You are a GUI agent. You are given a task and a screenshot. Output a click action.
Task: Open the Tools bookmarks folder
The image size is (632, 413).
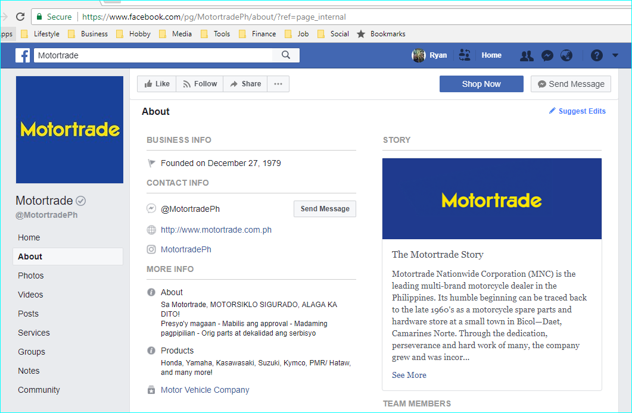[x=216, y=34]
